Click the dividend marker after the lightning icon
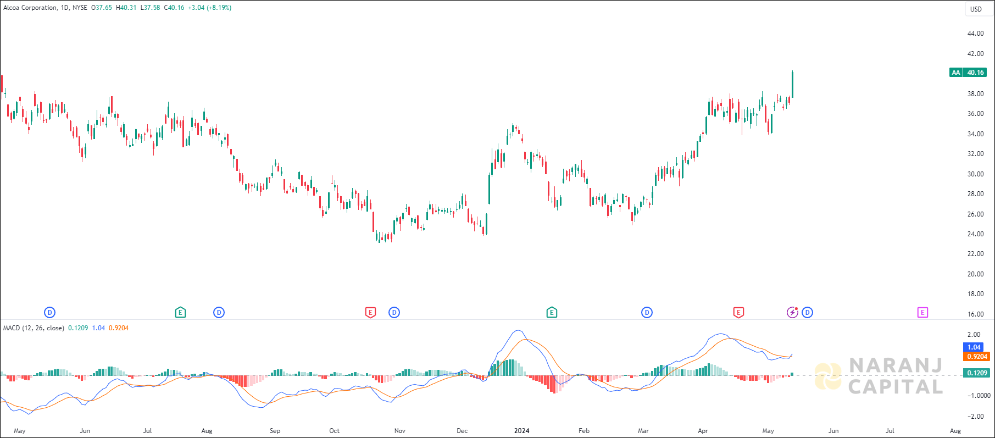Screen dimensions: 995x438 point(807,313)
